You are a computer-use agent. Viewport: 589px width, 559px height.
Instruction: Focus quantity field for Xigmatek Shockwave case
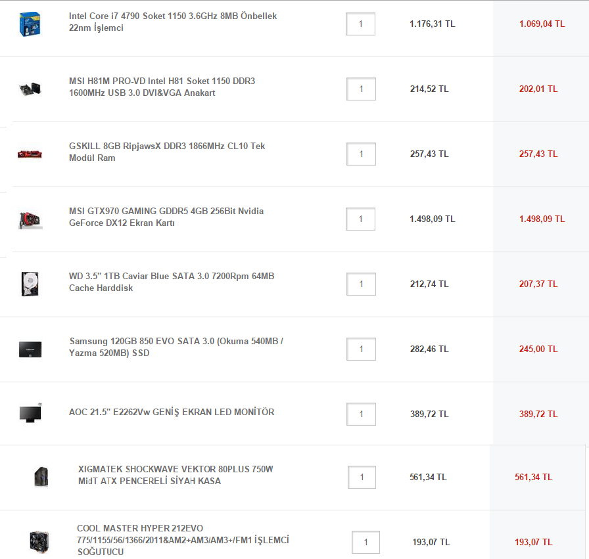[x=362, y=477]
